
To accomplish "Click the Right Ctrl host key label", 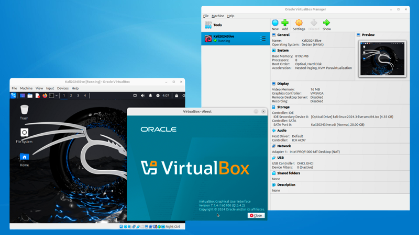I will [173, 227].
